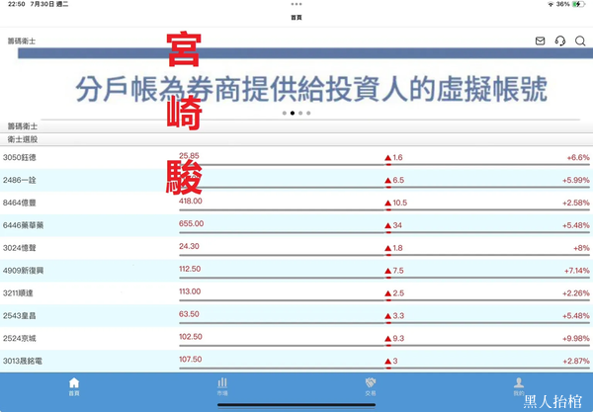Select stock 8464億豐 in the list

click(20, 202)
